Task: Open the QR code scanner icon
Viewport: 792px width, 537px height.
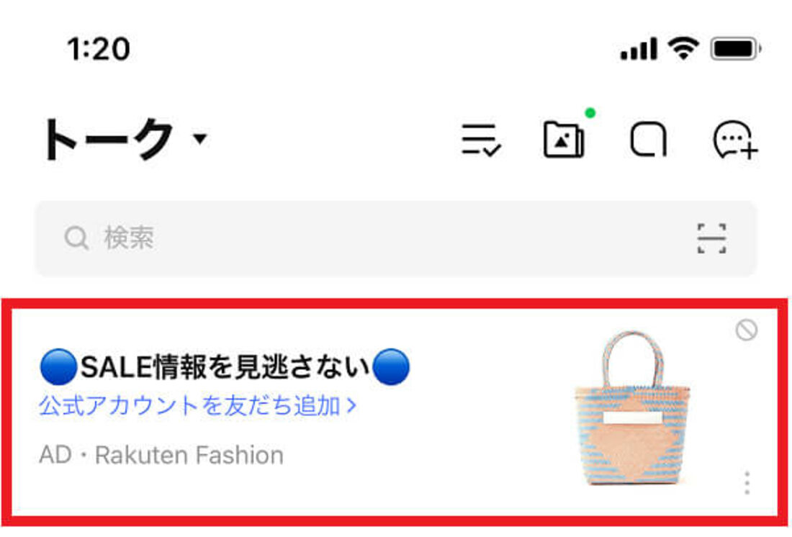Action: coord(711,238)
